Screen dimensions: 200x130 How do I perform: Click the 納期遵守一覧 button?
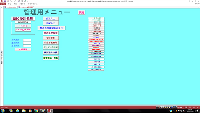pos(51,52)
